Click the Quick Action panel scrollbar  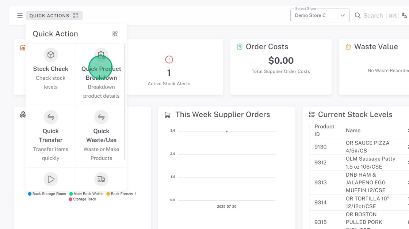(125, 102)
